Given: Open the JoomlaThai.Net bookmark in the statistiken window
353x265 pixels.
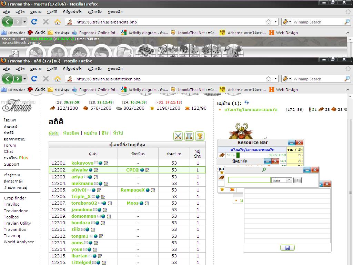Looking at the screenshot, I should (x=194, y=89).
